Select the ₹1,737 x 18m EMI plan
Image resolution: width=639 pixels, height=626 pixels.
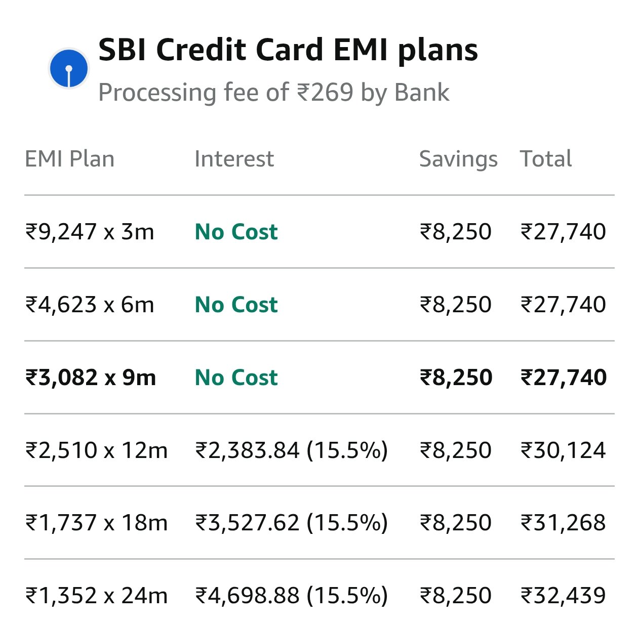pos(96,523)
